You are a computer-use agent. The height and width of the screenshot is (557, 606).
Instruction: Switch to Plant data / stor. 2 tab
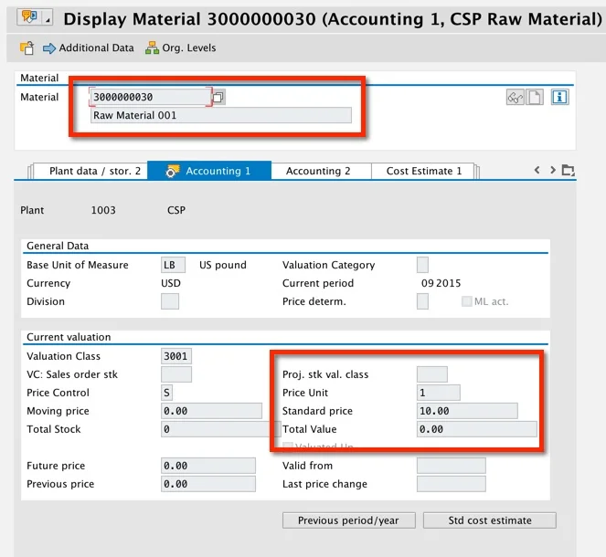pyautogui.click(x=90, y=171)
